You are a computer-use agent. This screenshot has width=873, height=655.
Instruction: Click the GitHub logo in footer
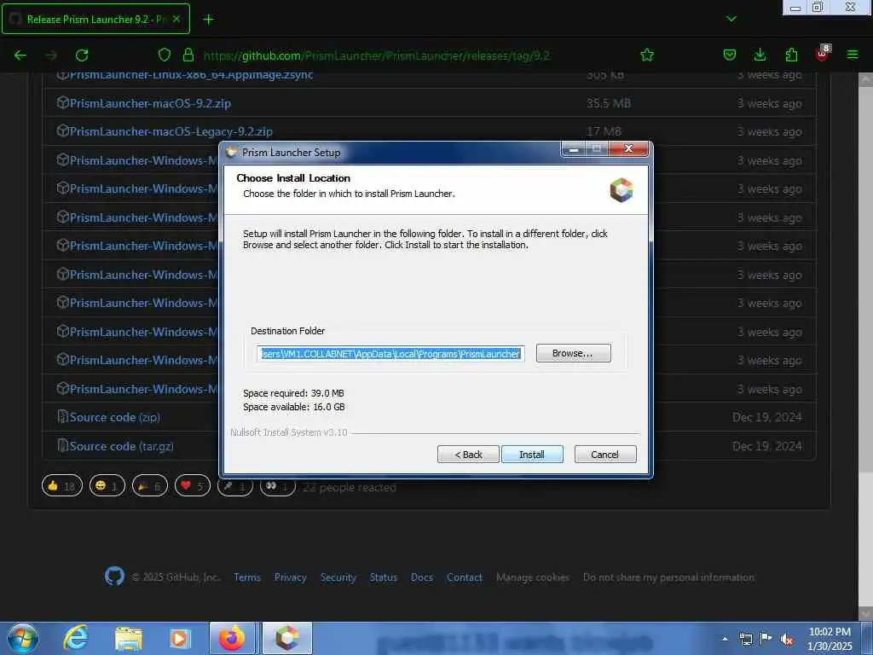pos(115,576)
